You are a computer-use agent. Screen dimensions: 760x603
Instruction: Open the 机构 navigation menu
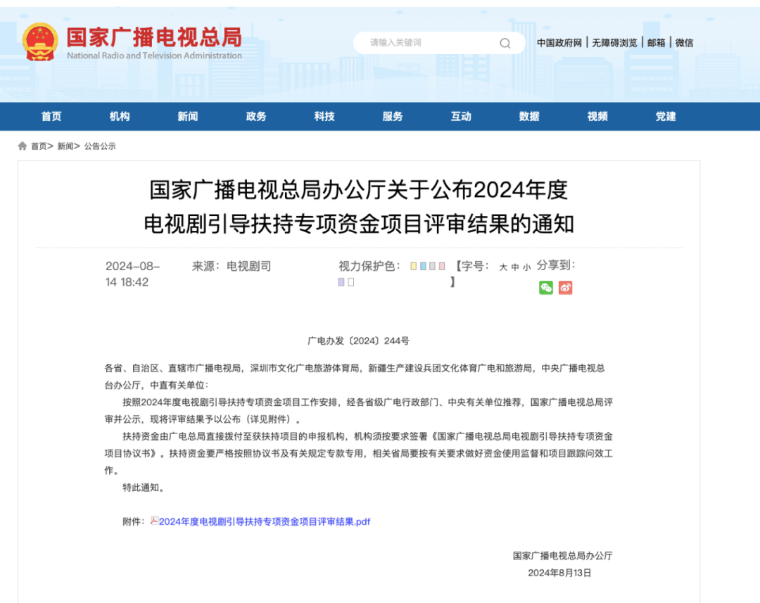[120, 117]
